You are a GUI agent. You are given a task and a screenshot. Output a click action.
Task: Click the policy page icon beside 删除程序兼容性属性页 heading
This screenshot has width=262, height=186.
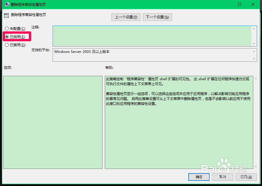point(6,15)
